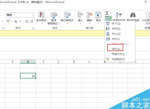This screenshot has height=109, width=150.
Task: Click the print preview icon
Action: [x=148, y=15]
